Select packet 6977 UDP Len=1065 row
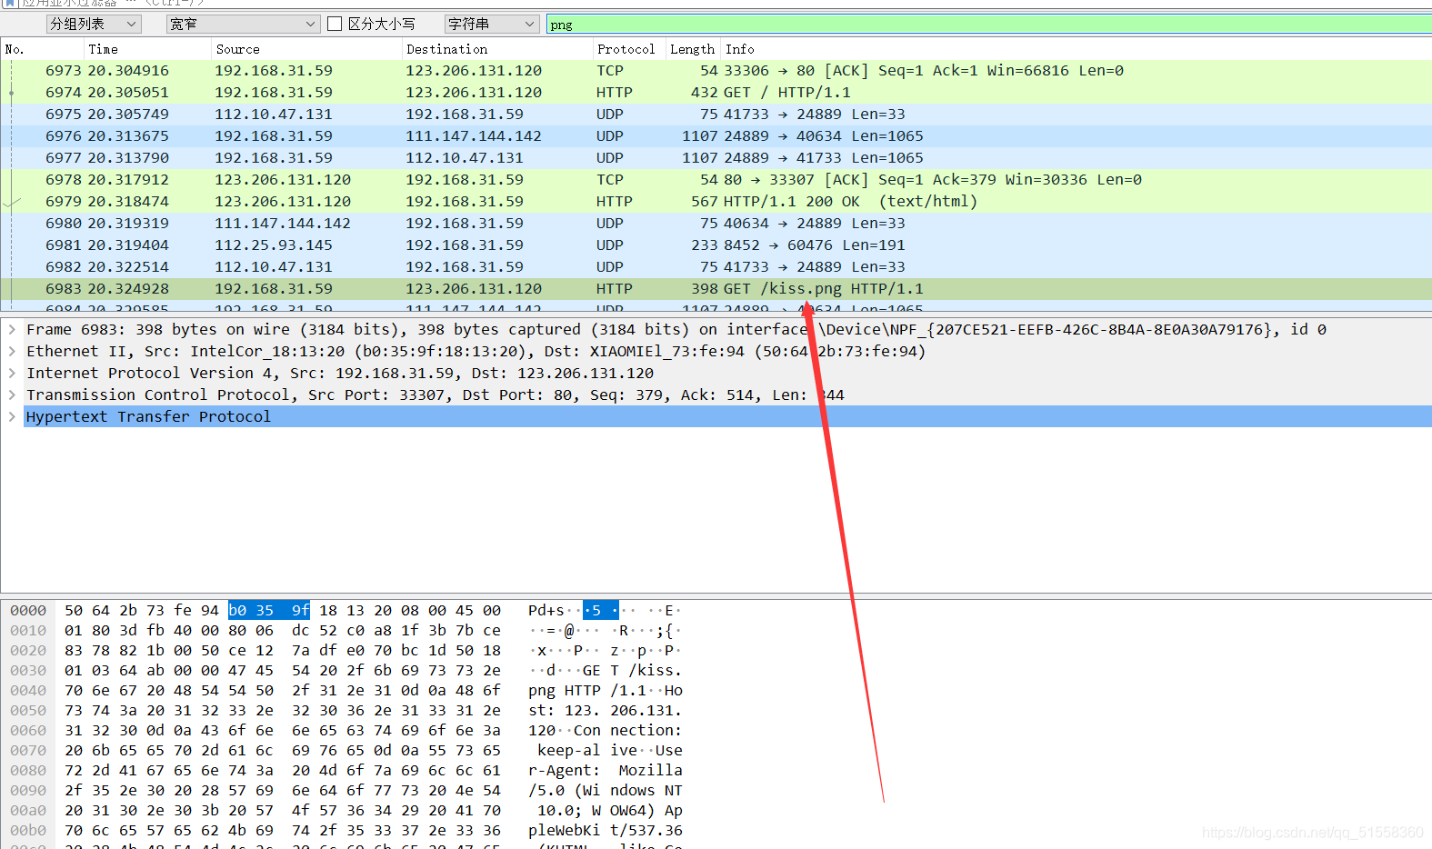Viewport: 1432px width, 849px height. 716,158
